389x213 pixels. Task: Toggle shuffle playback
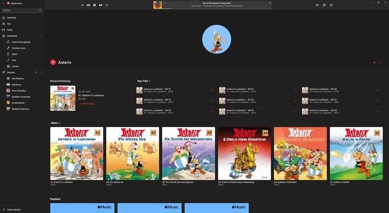pos(82,5)
